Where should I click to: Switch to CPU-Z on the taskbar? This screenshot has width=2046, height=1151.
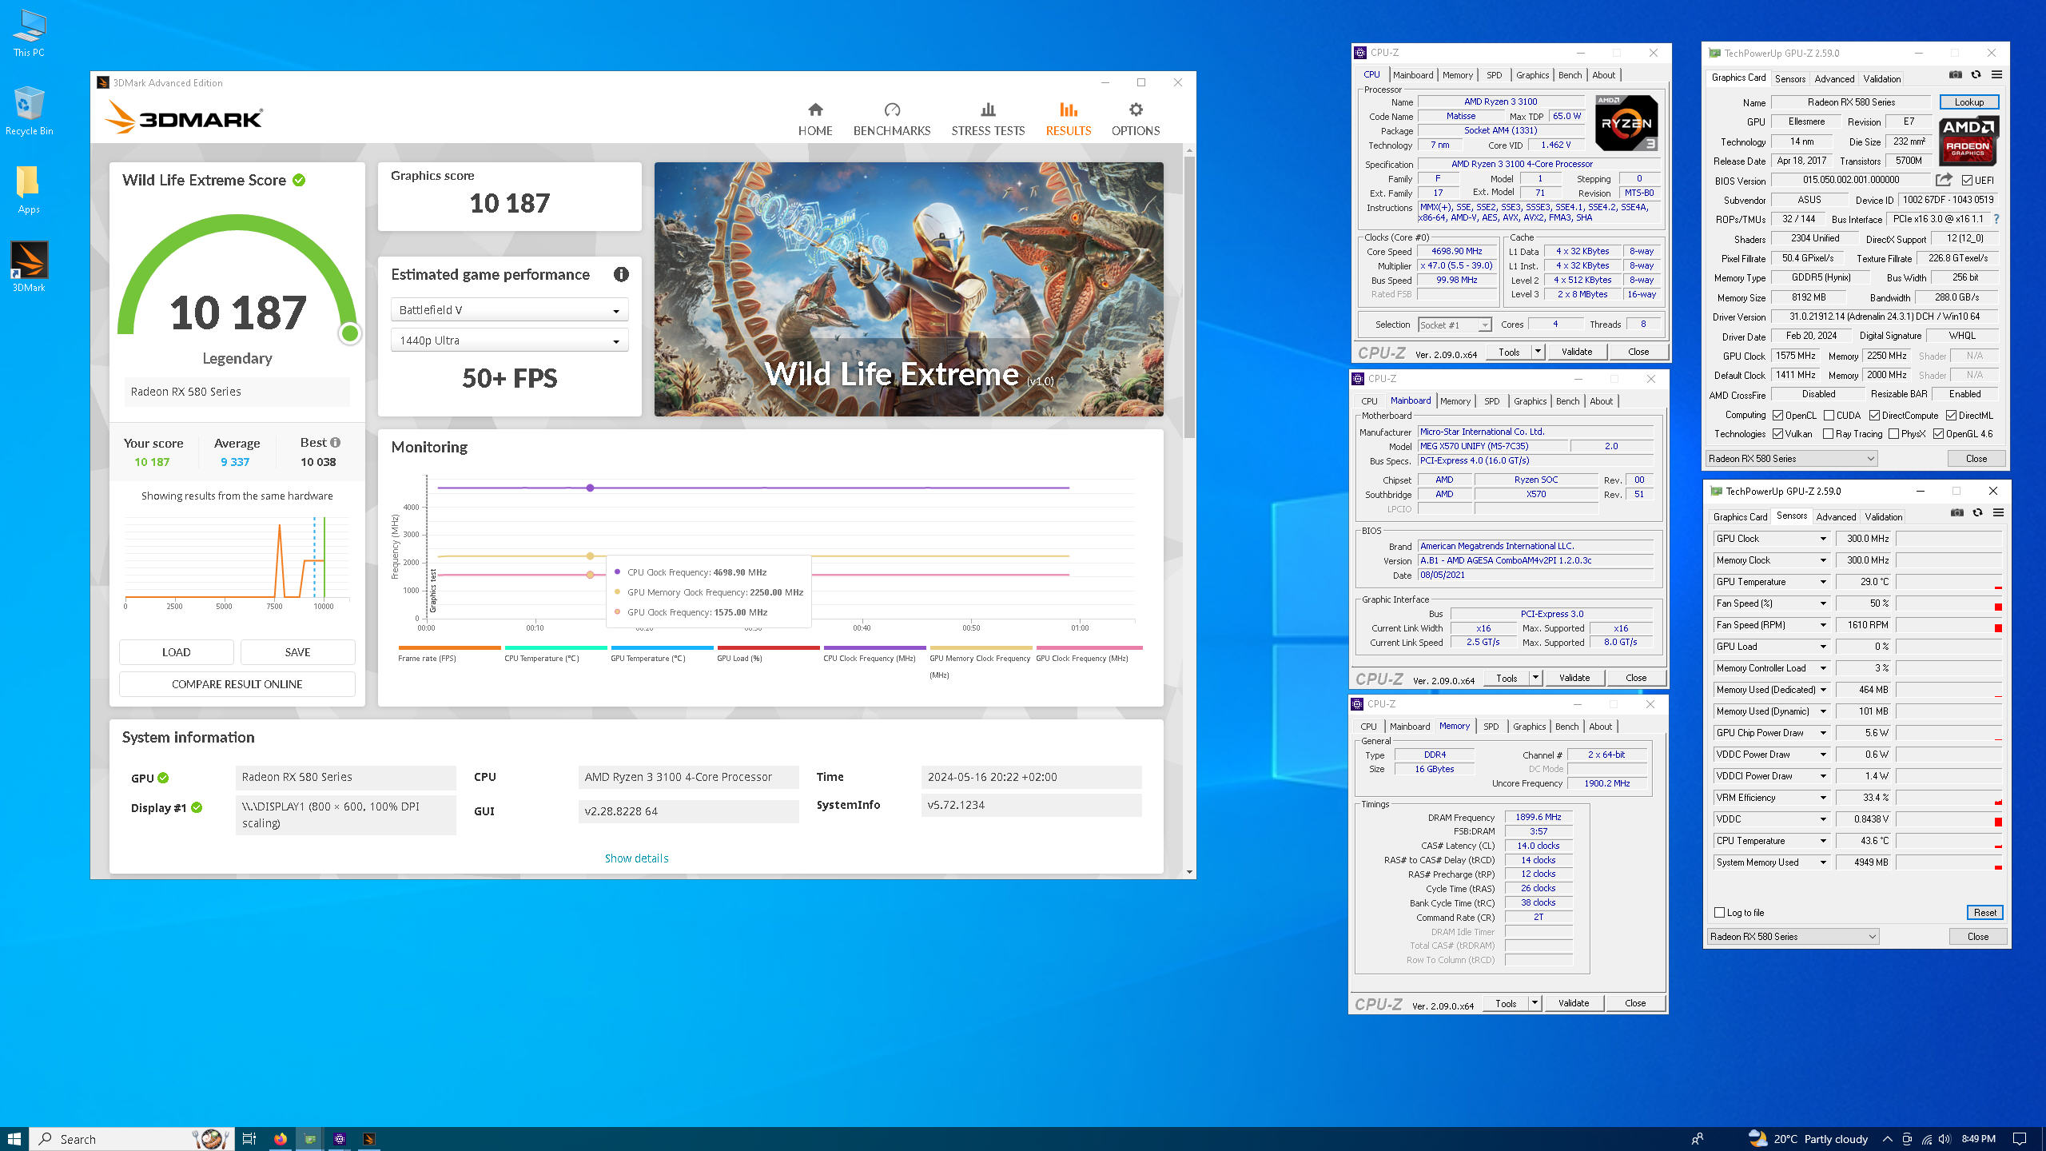coord(340,1139)
